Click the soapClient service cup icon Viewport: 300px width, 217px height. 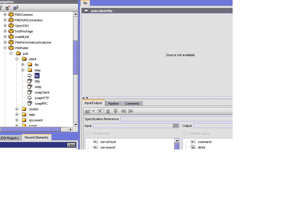pyautogui.click(x=30, y=92)
